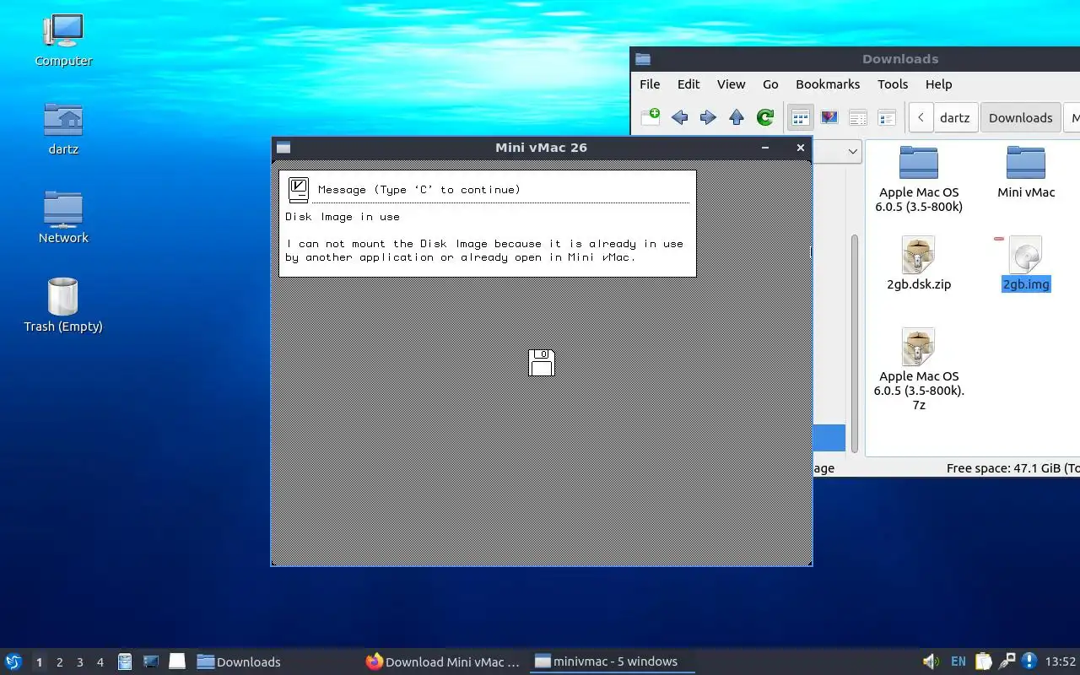
Task: Click the Mini vMac message dialog icon
Action: click(x=299, y=190)
